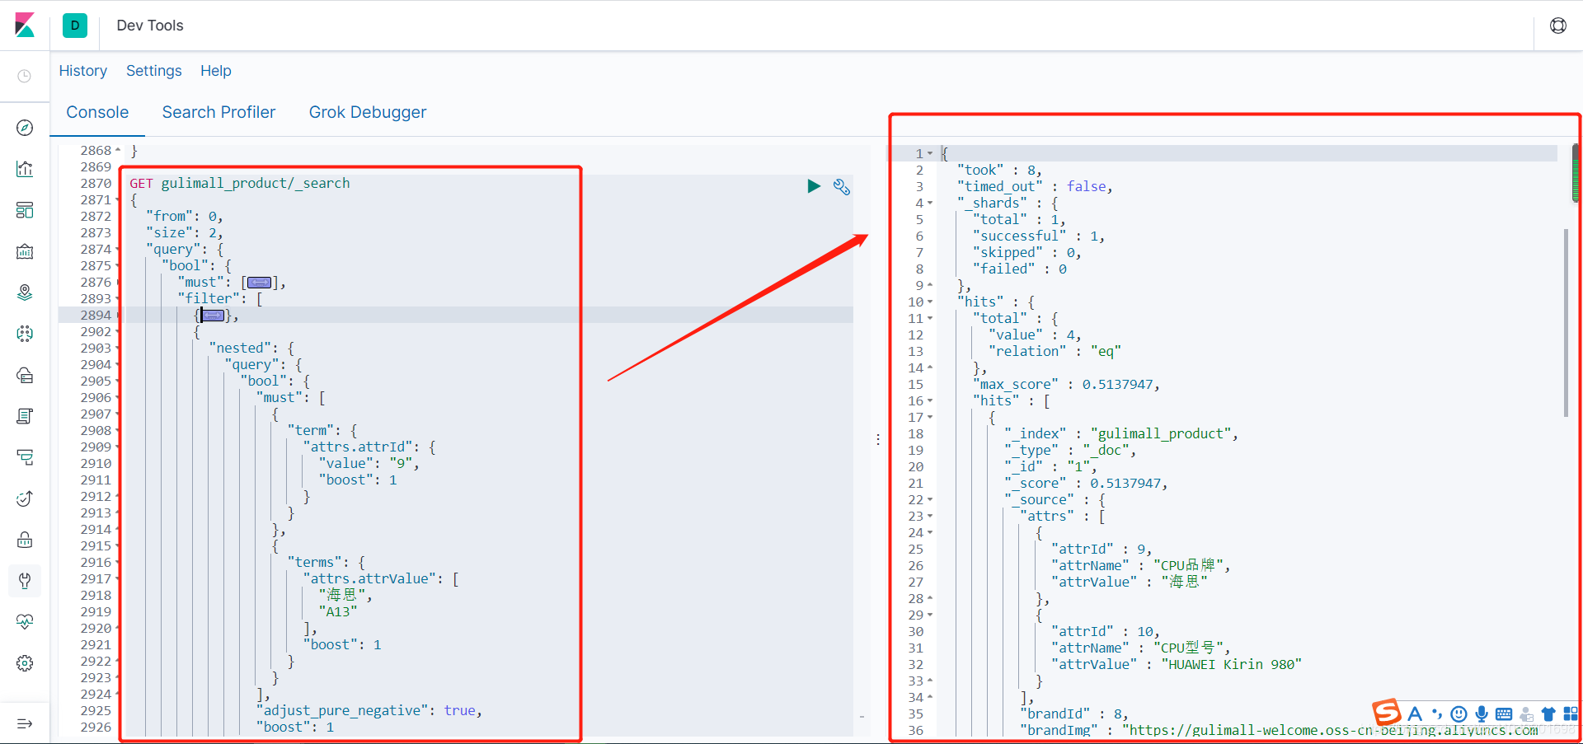Open Uptime sidebar icon

[x=25, y=498]
